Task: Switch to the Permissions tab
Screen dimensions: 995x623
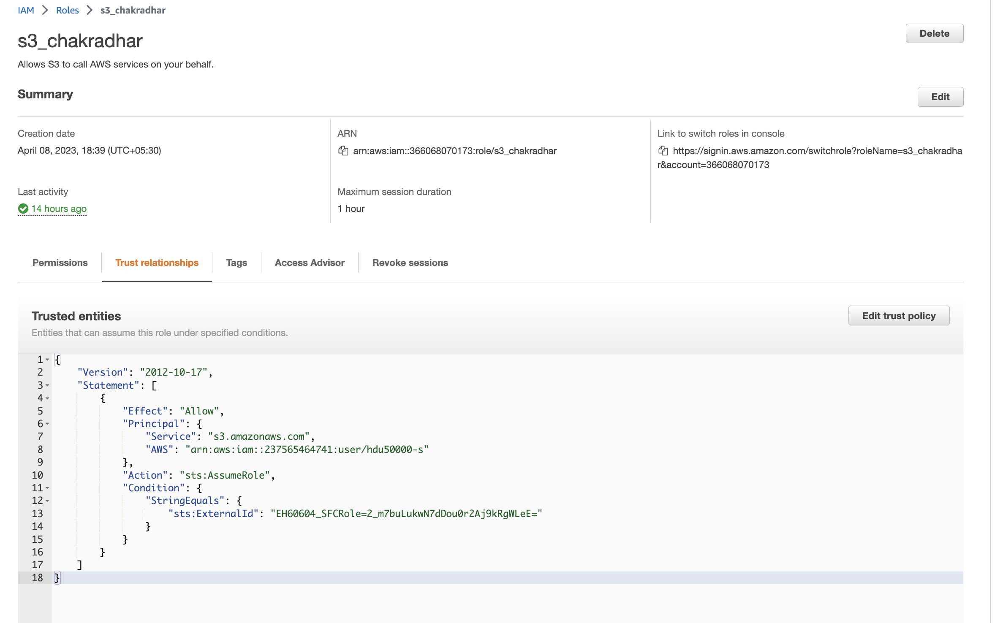Action: click(60, 262)
